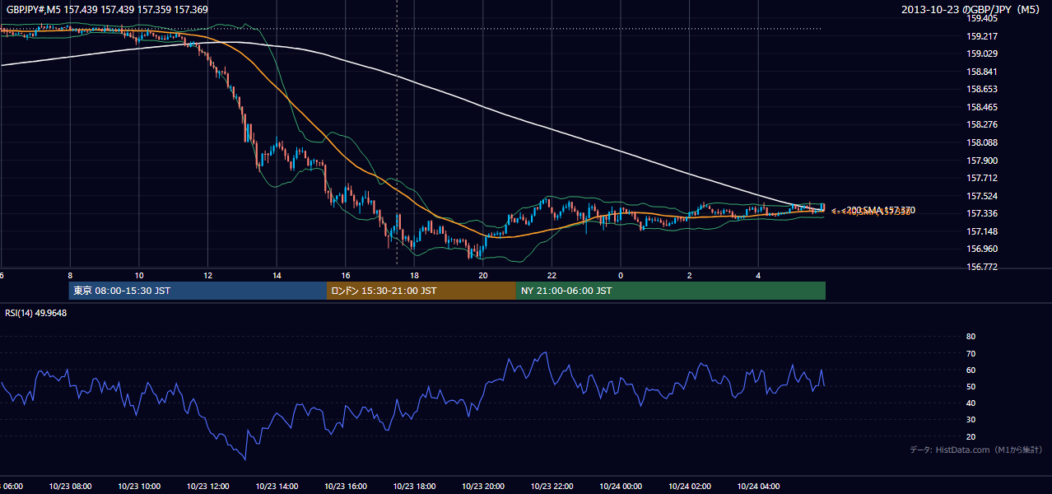The height and width of the screenshot is (494, 1052).
Task: Click price axis label 158.653
Action: click(982, 89)
